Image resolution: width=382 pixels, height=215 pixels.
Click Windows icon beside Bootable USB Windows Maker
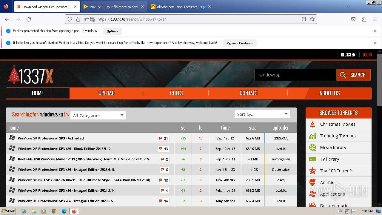pyautogui.click(x=12, y=159)
